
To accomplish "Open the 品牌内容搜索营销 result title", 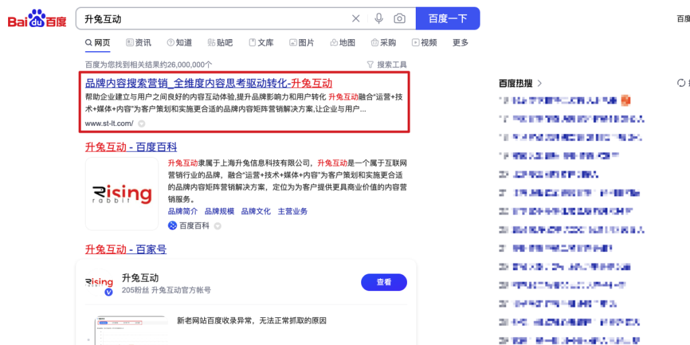I will click(x=209, y=83).
